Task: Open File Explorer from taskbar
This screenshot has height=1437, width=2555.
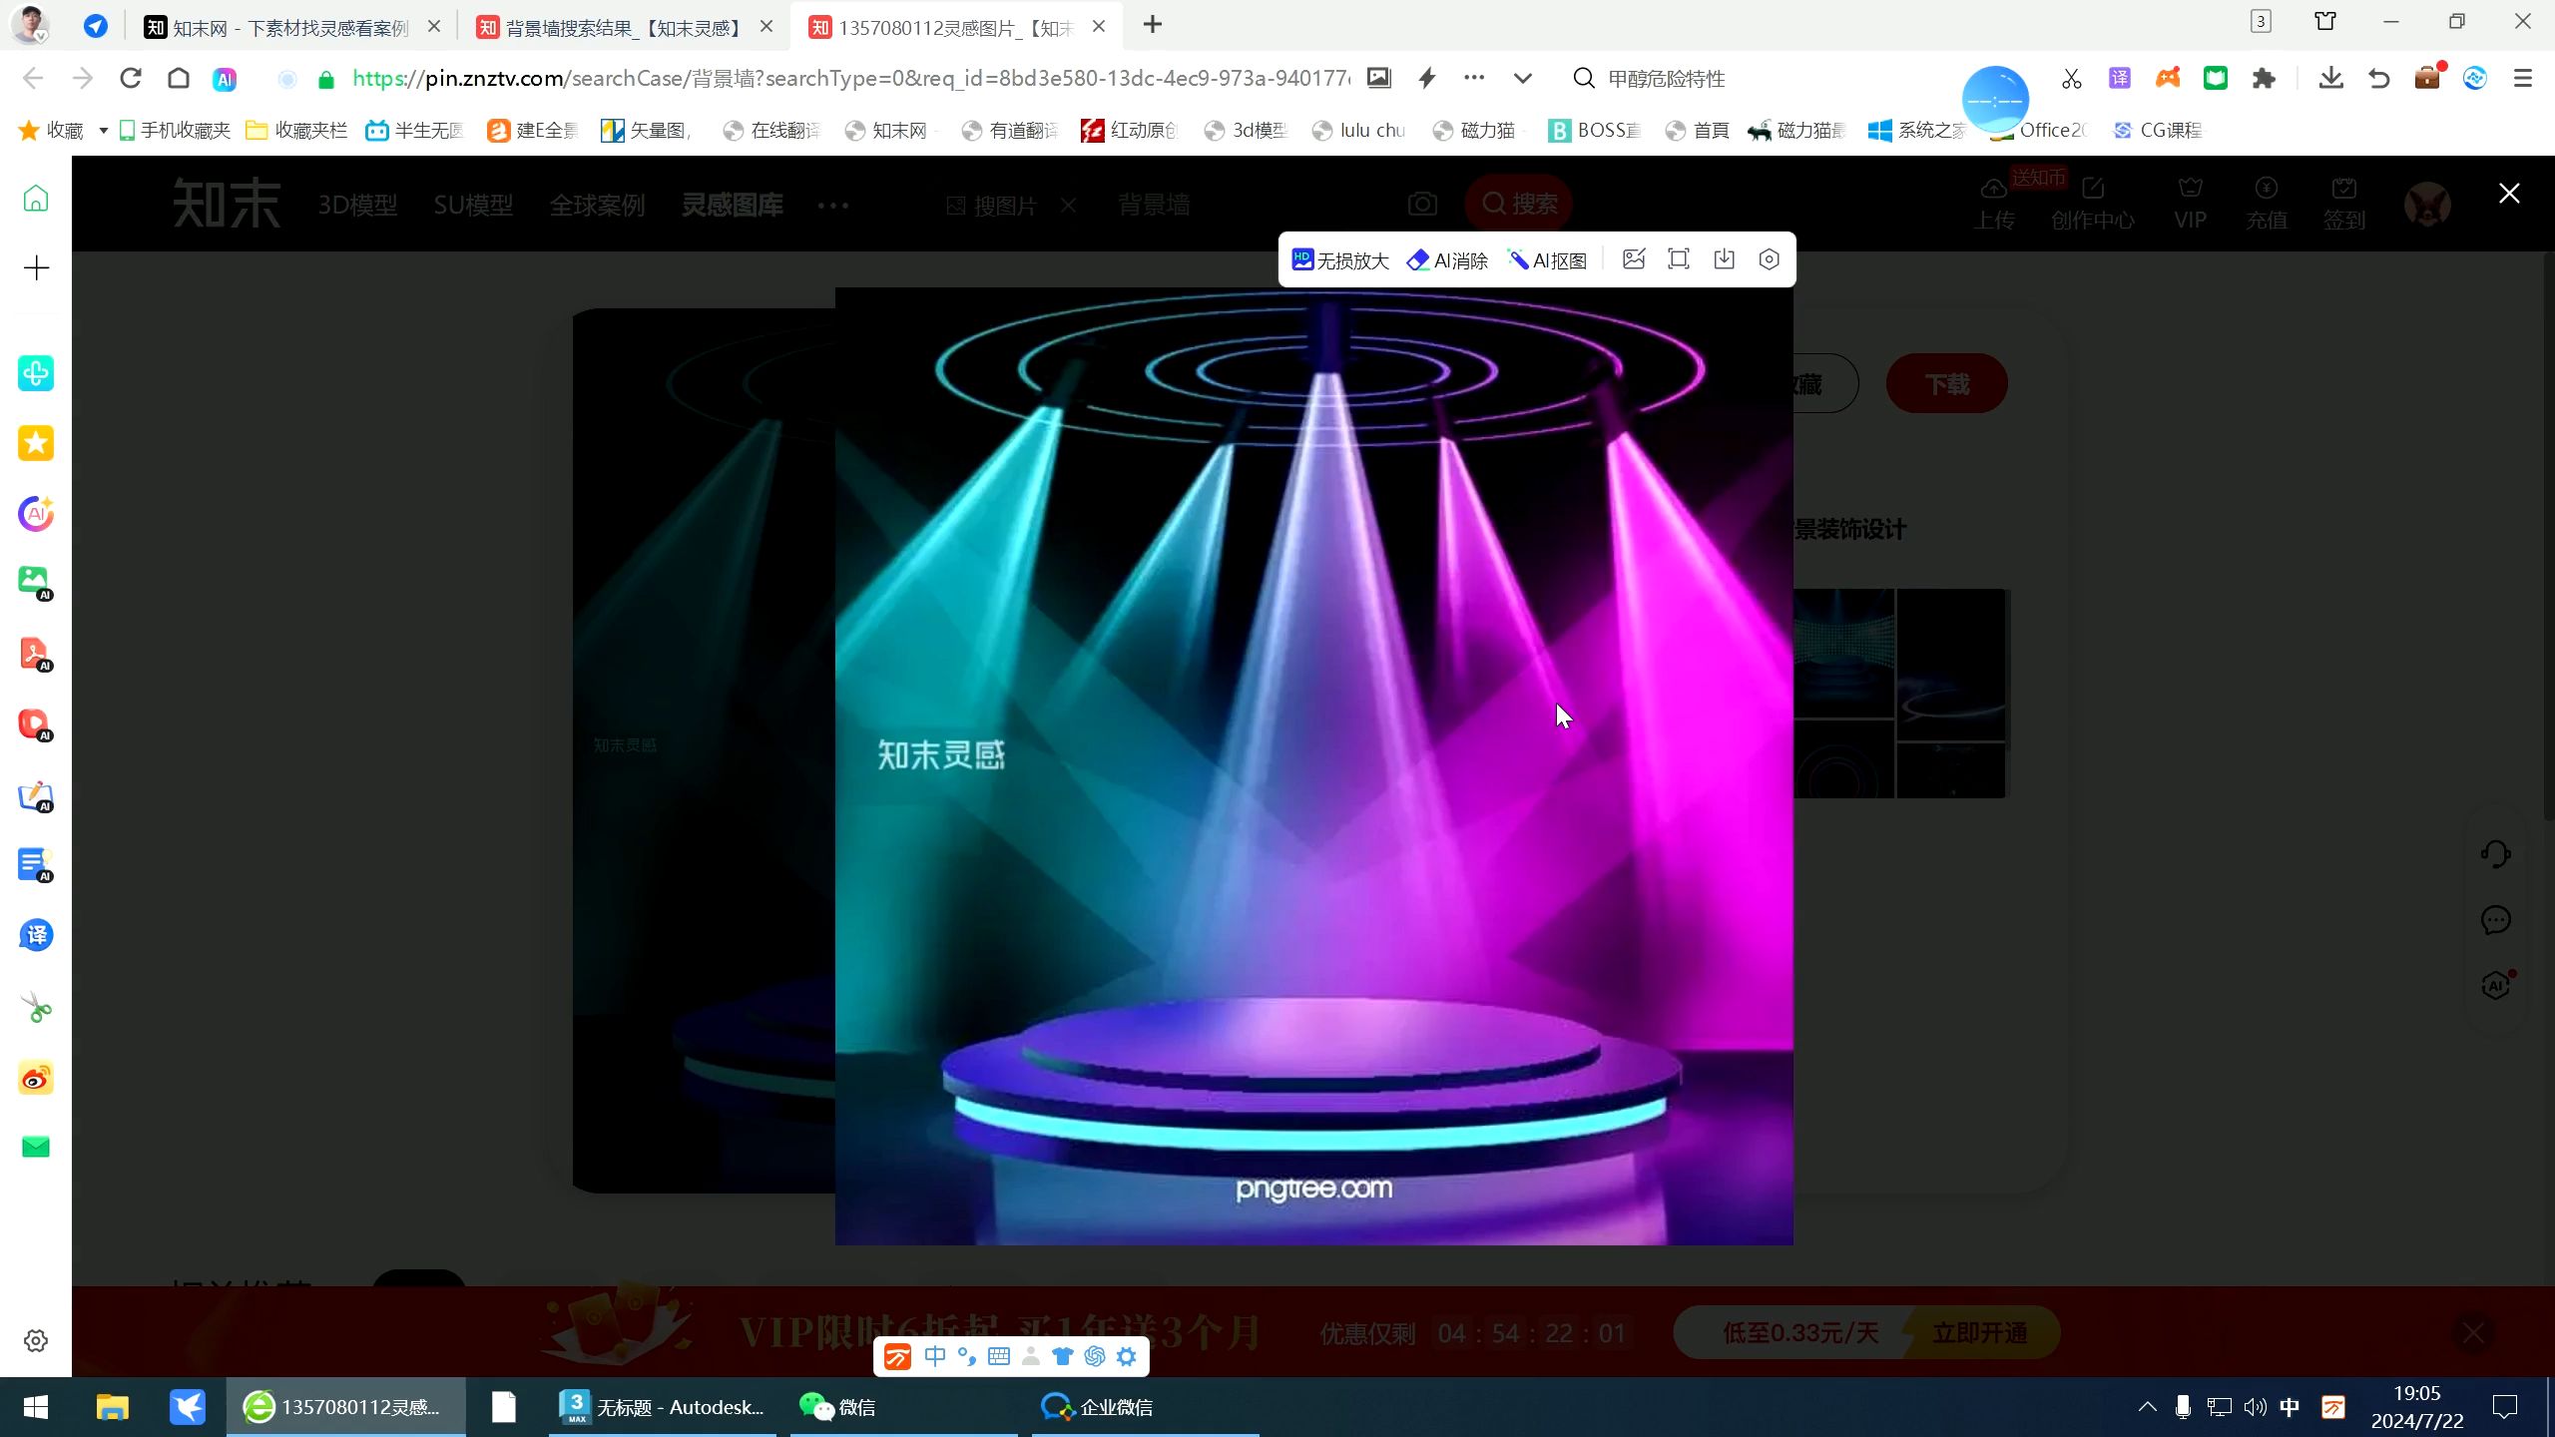Action: (x=112, y=1407)
